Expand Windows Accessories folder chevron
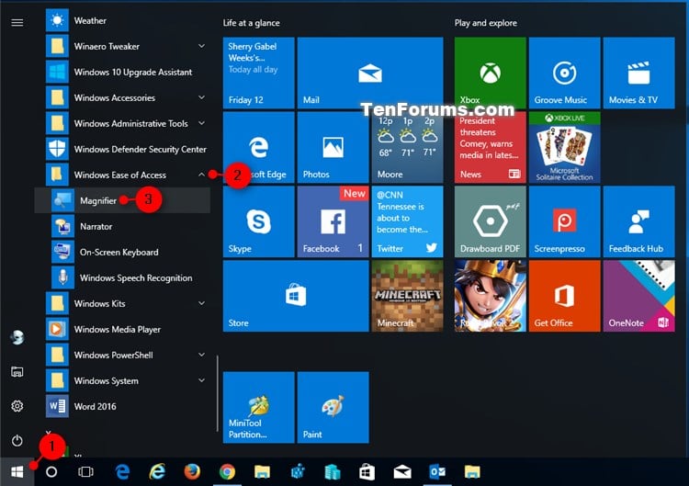 (x=201, y=97)
